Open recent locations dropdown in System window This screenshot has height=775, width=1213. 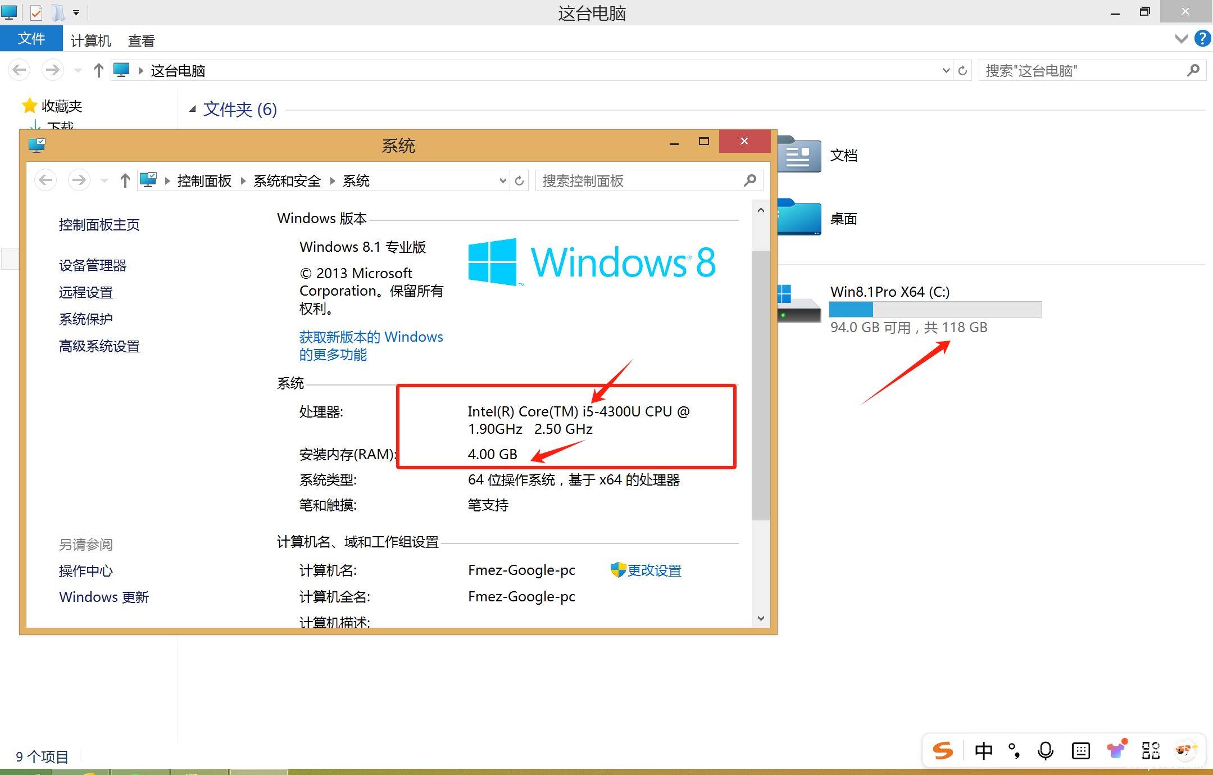pyautogui.click(x=105, y=181)
